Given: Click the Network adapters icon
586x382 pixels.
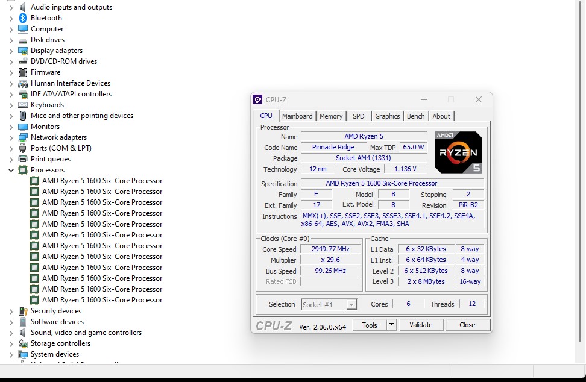Looking at the screenshot, I should 23,137.
